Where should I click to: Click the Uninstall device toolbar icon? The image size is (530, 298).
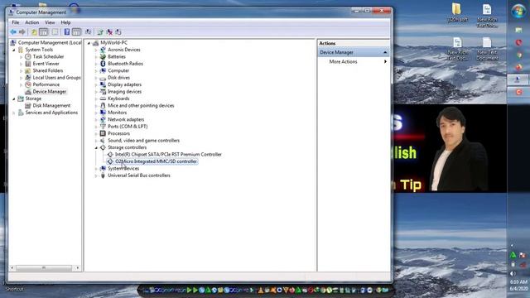(109, 32)
